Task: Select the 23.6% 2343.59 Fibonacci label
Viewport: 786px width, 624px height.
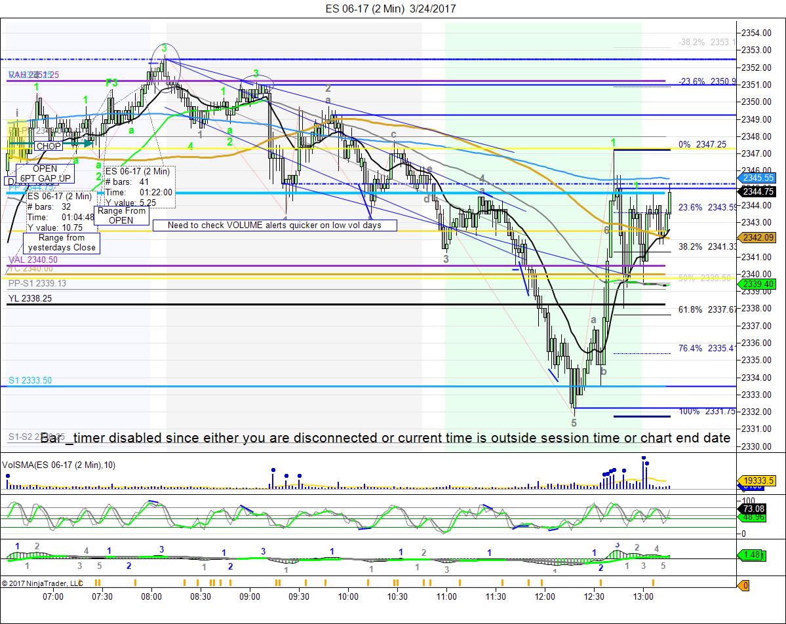Action: click(x=707, y=207)
